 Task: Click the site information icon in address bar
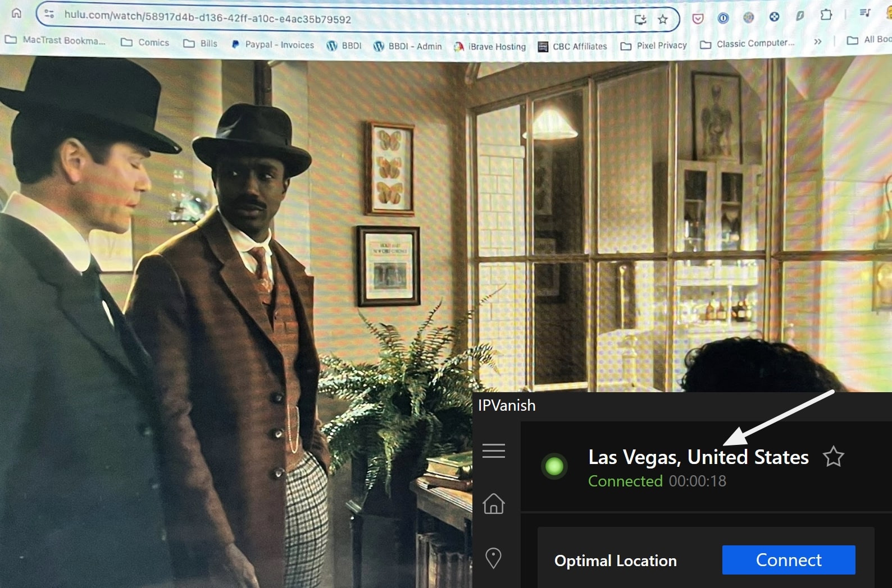click(49, 13)
